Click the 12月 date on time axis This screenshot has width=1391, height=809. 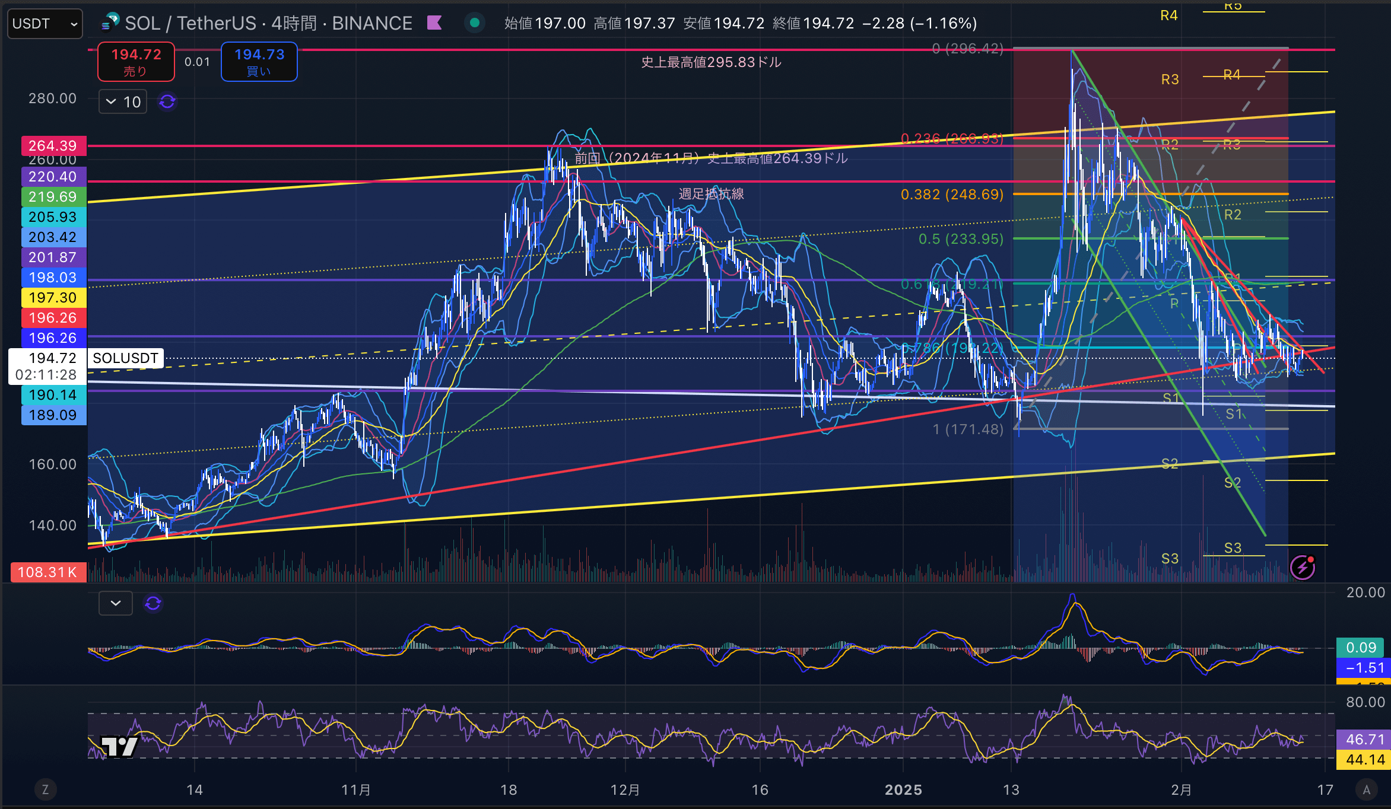pos(625,790)
